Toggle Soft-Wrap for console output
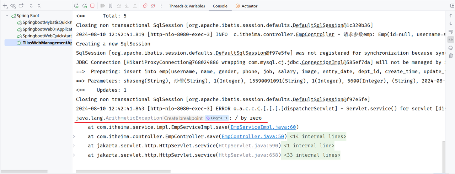 click(451, 32)
